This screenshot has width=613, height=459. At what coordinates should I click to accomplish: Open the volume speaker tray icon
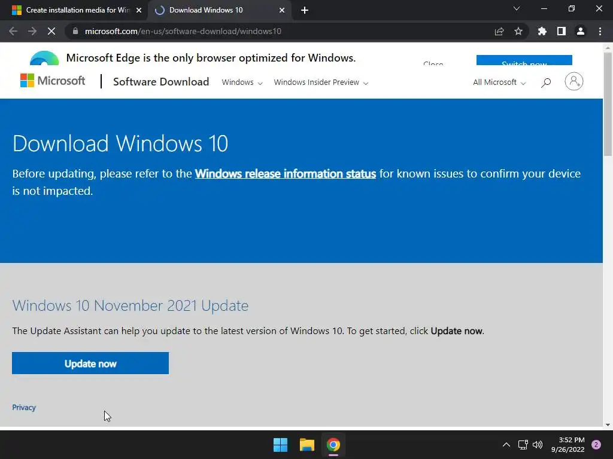tap(538, 445)
